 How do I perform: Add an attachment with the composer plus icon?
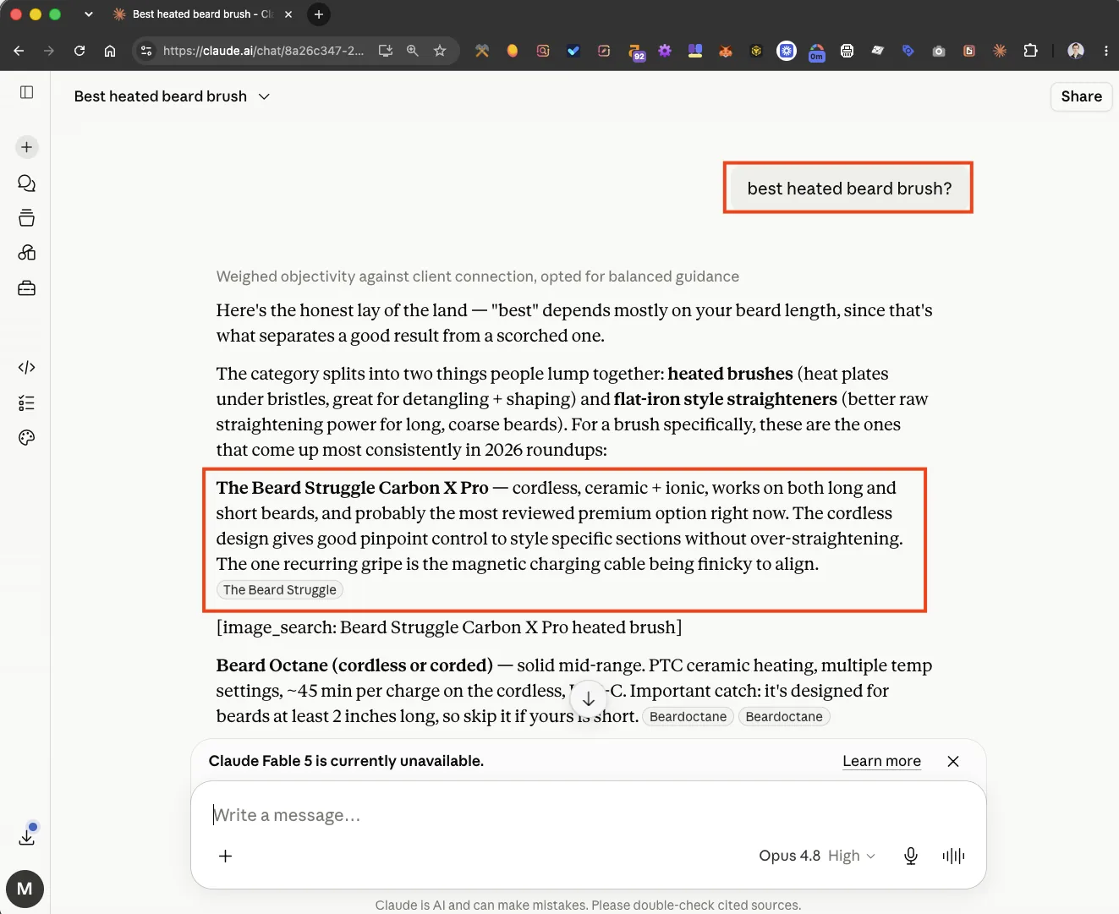click(226, 856)
